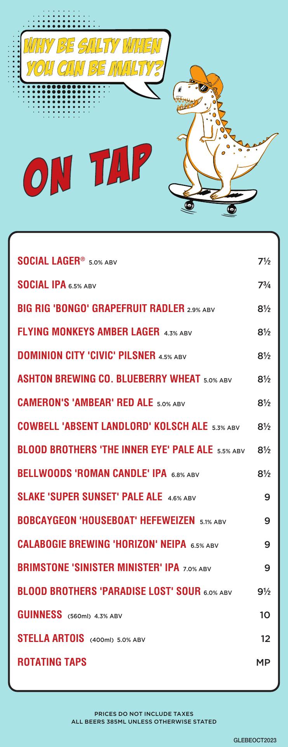This screenshot has height=747, width=288.
Task: Click the Guinness listing
Action: tap(144, 615)
